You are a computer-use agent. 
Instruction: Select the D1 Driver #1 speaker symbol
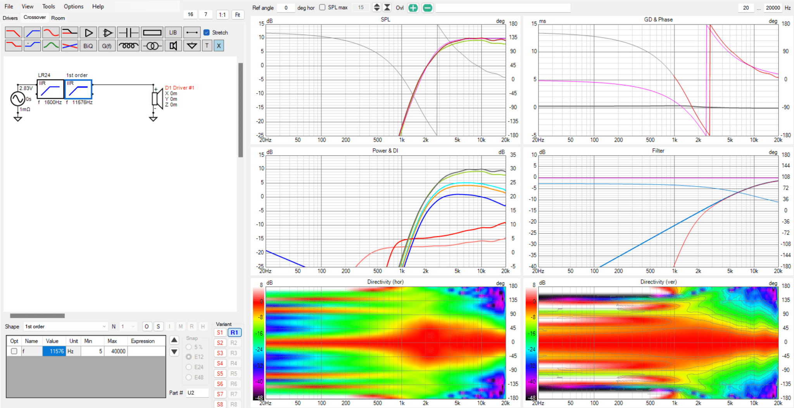[157, 99]
